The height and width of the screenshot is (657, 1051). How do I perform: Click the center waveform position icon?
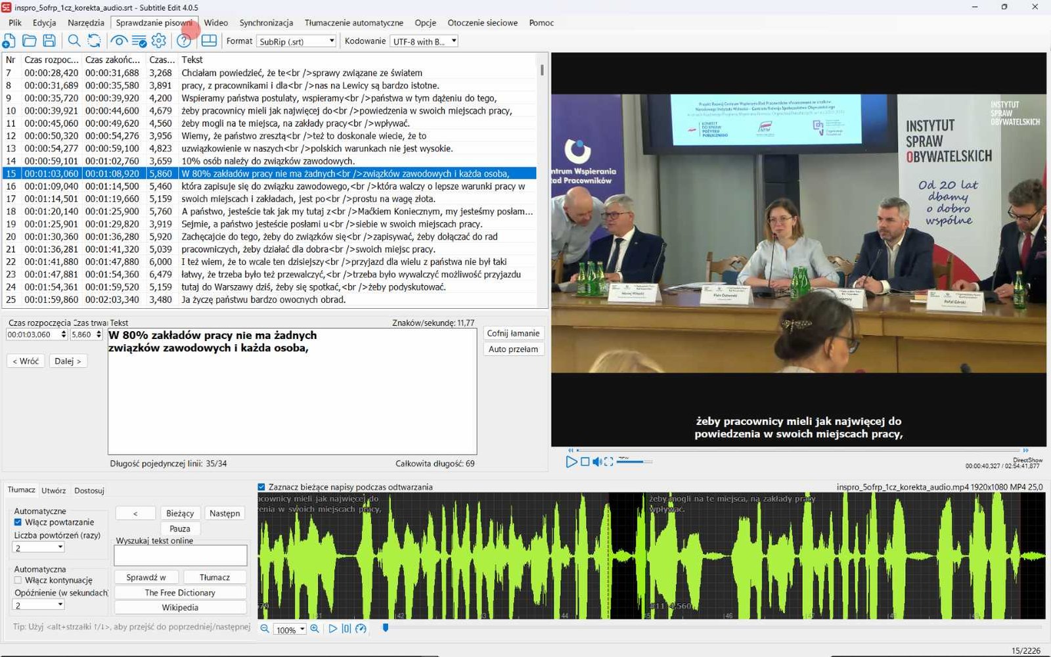point(346,629)
